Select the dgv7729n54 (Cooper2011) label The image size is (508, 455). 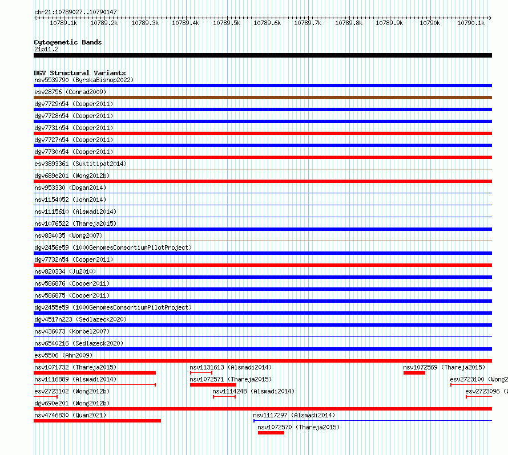pyautogui.click(x=74, y=104)
